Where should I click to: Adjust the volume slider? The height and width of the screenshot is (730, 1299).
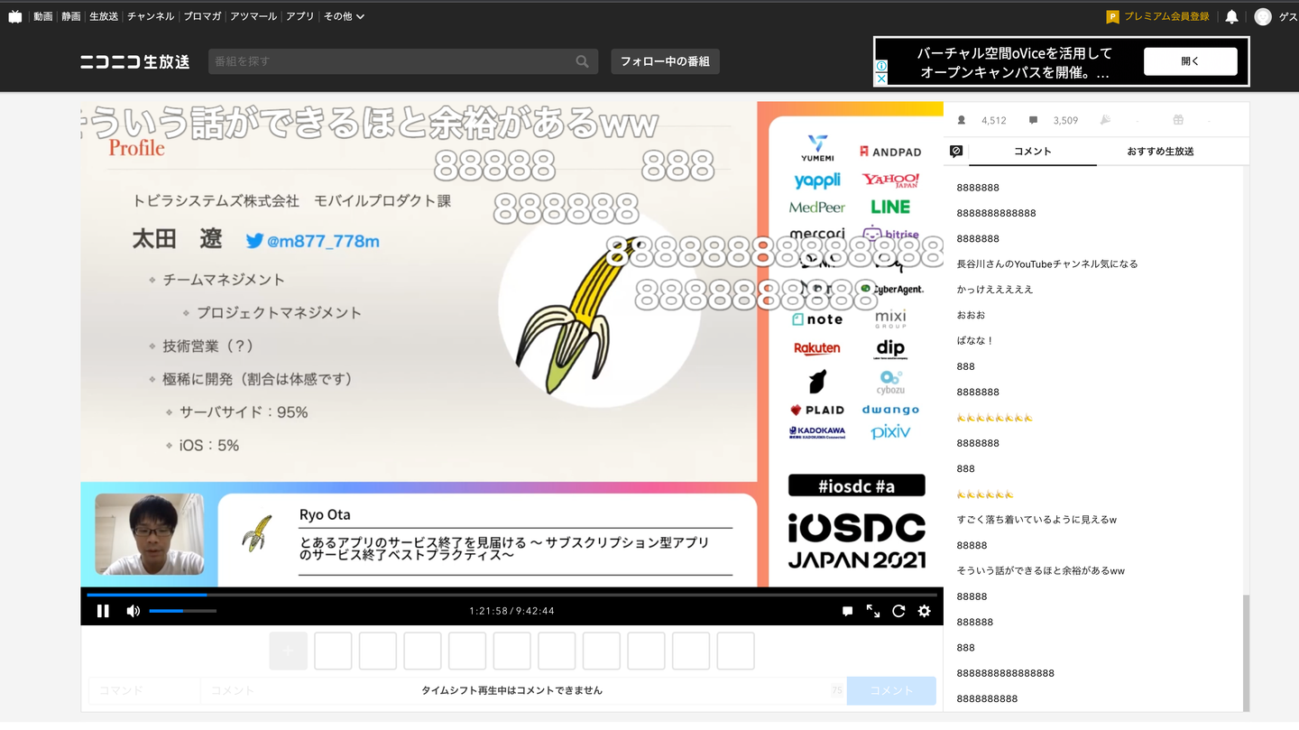tap(182, 611)
